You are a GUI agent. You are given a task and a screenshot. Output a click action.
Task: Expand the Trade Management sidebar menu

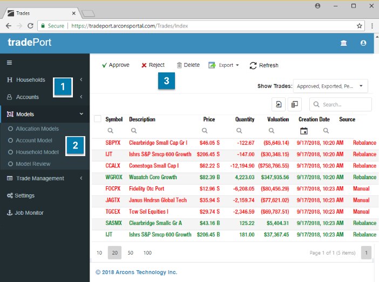[45, 178]
